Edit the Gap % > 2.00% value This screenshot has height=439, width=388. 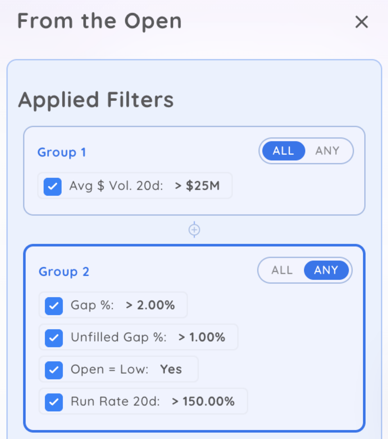click(x=150, y=305)
